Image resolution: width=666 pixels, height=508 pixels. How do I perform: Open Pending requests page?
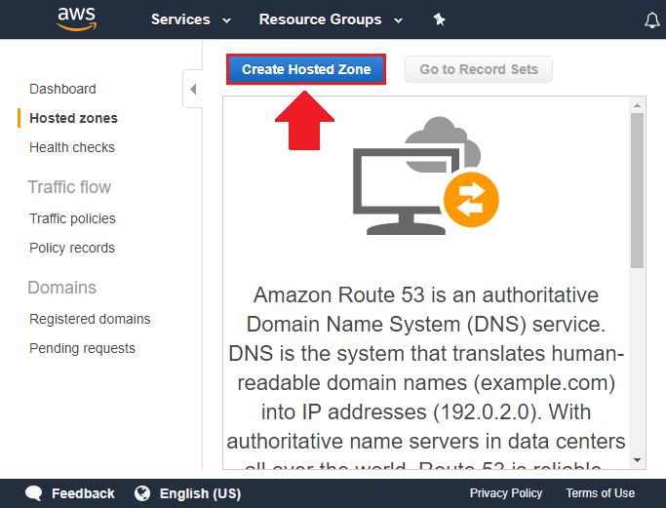[83, 348]
